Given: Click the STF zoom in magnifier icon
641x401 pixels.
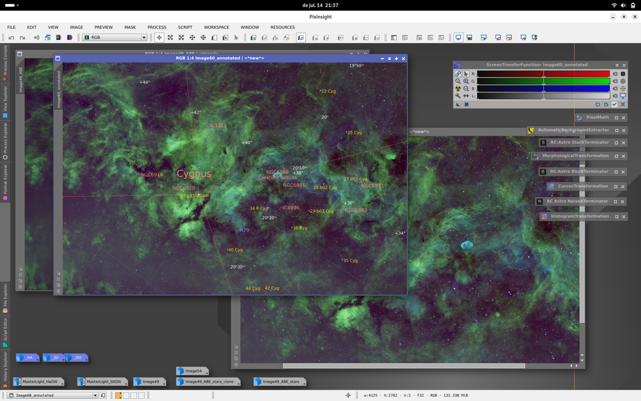Looking at the screenshot, I should pyautogui.click(x=466, y=81).
